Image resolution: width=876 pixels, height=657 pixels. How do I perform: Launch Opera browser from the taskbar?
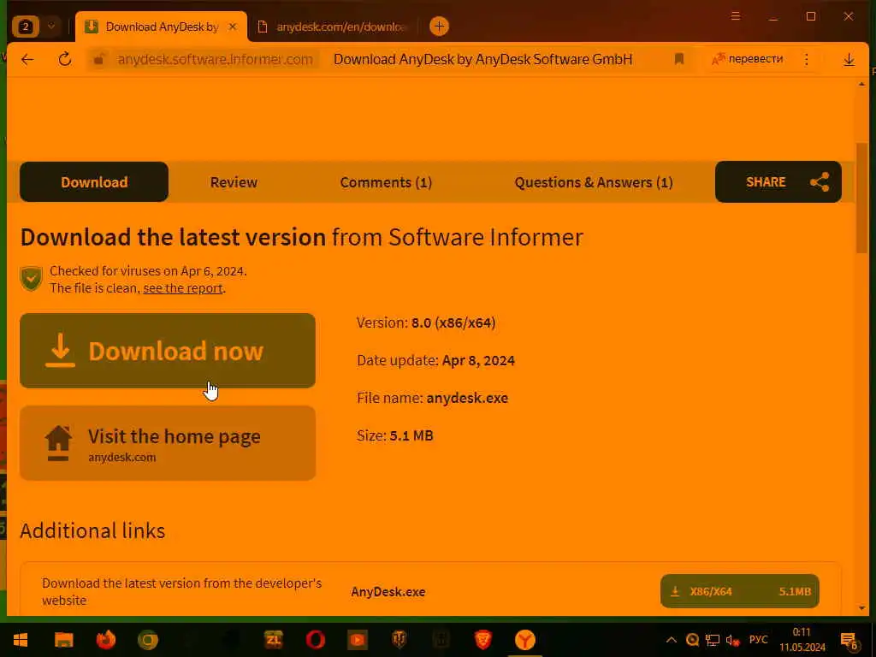coord(315,640)
